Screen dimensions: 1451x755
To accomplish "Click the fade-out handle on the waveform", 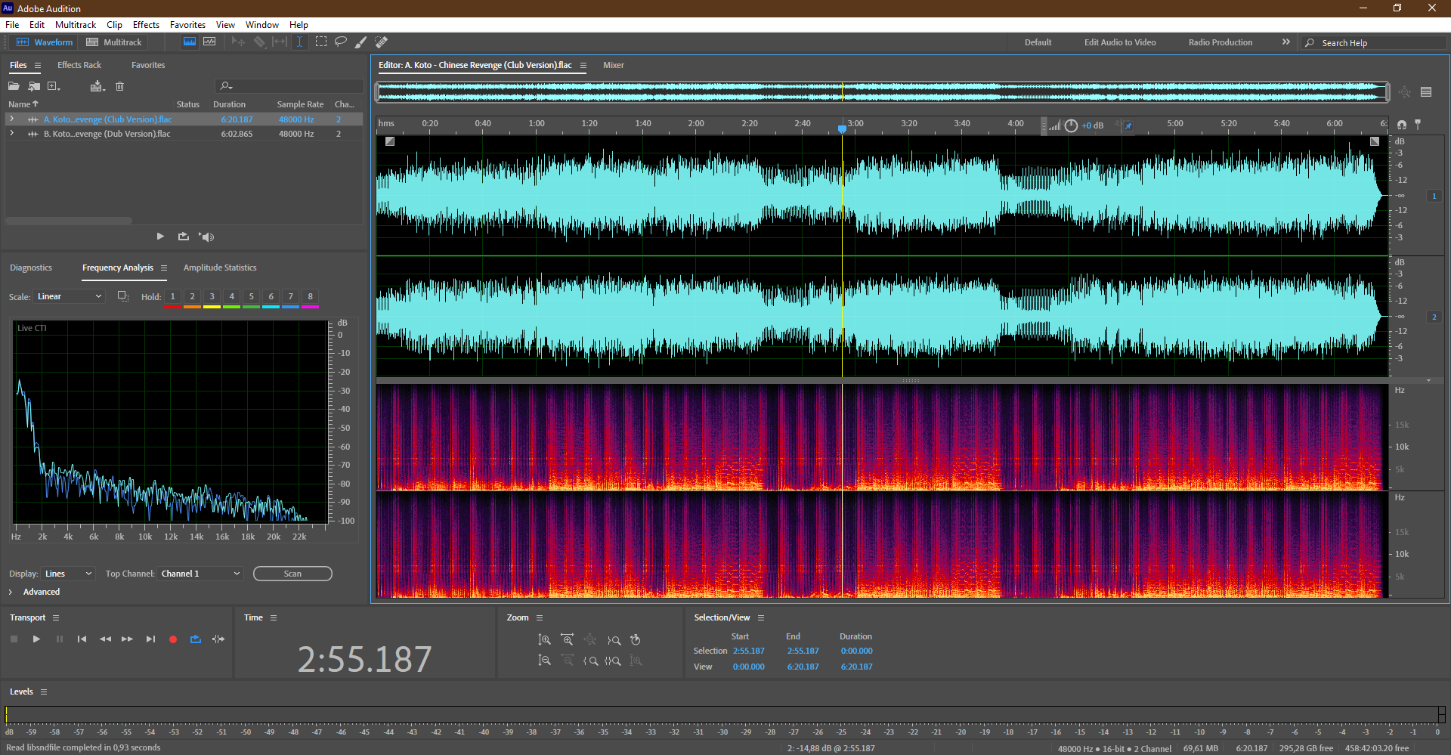I will pyautogui.click(x=1375, y=141).
